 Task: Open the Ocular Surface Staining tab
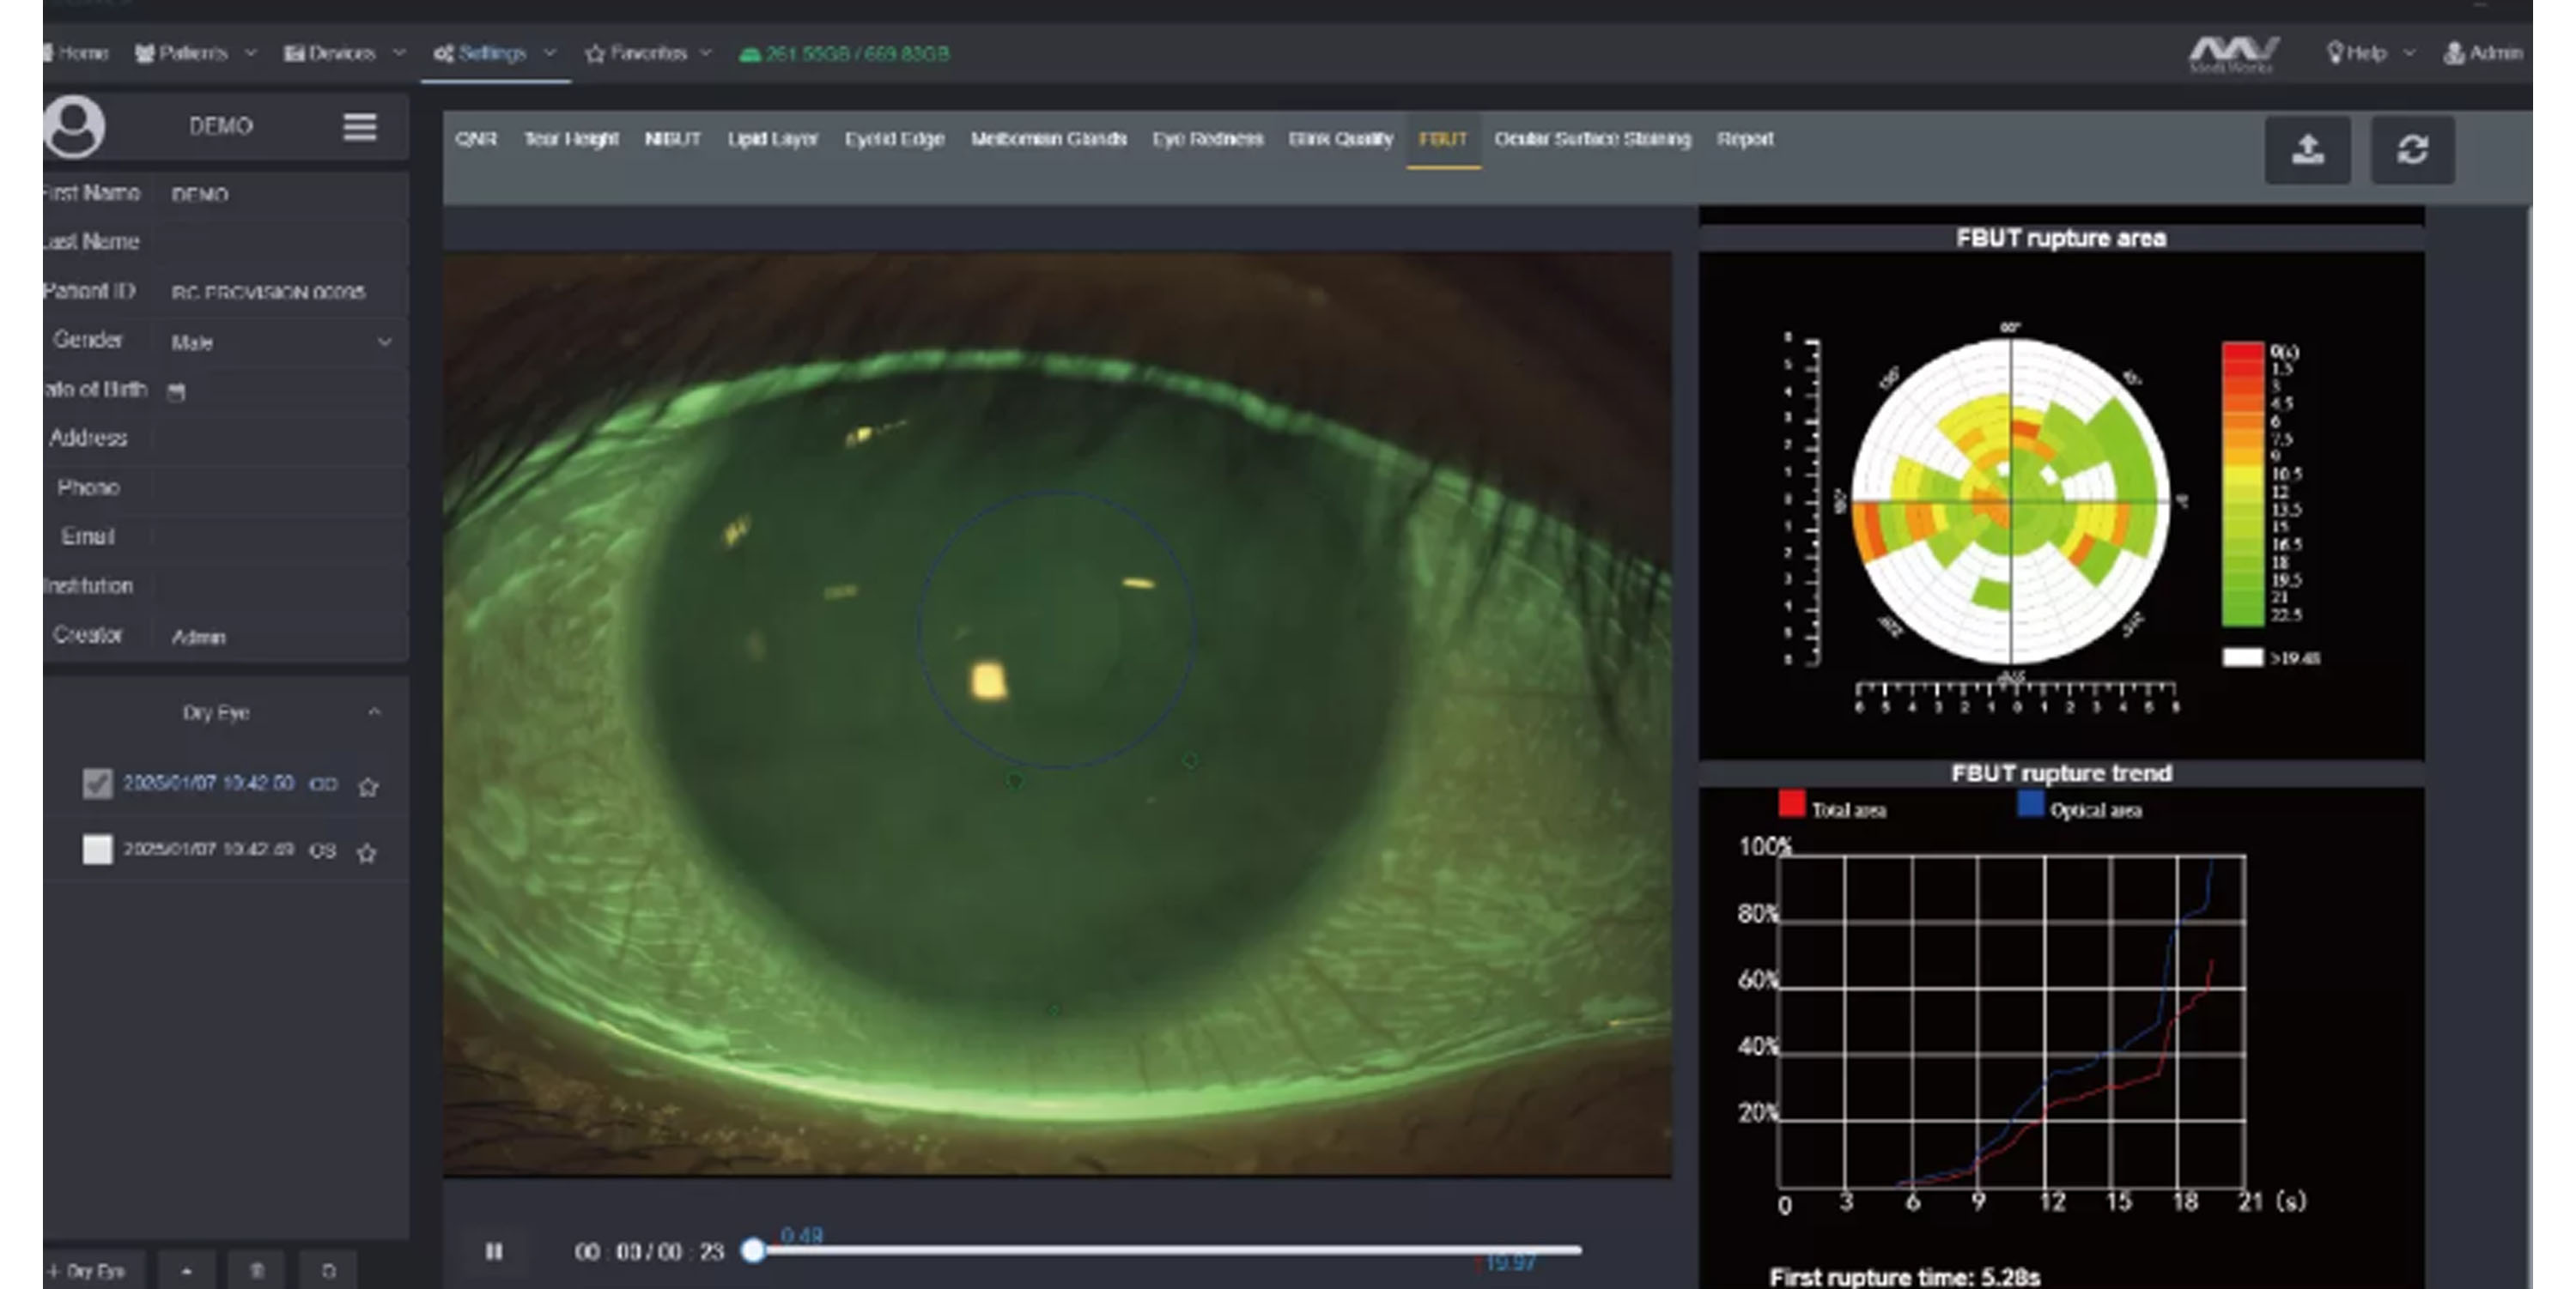click(x=1592, y=139)
